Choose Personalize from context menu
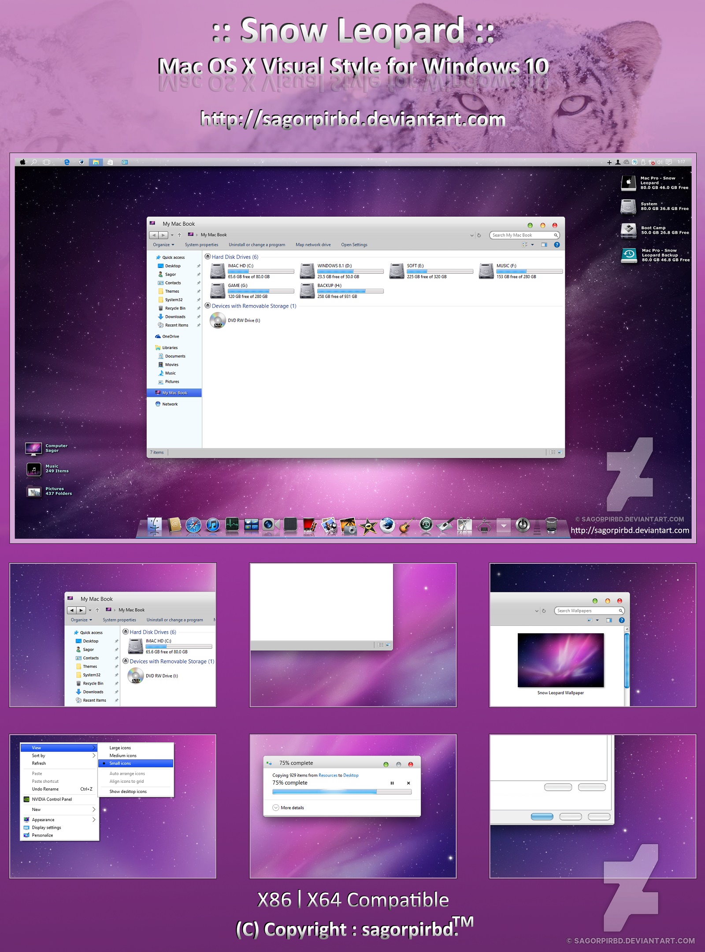705x952 pixels. click(59, 835)
